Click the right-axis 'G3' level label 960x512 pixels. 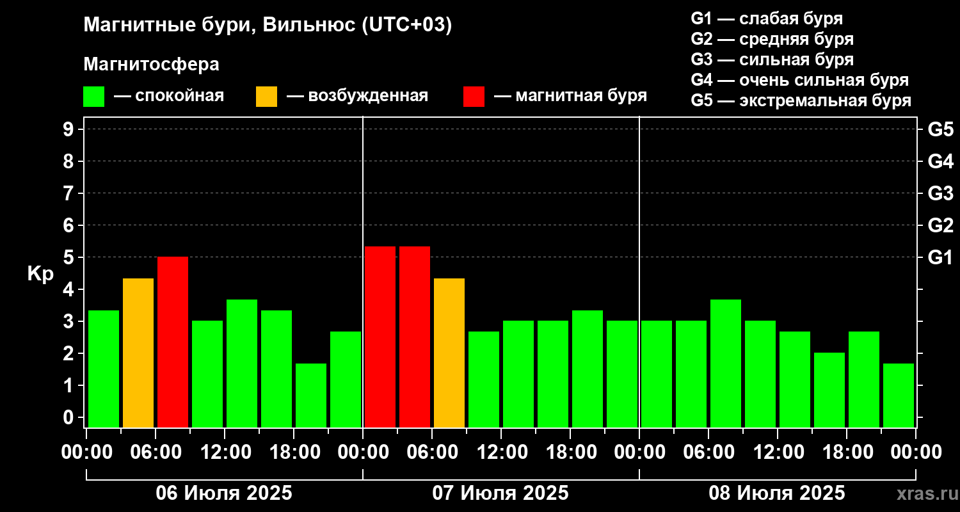[x=941, y=193]
